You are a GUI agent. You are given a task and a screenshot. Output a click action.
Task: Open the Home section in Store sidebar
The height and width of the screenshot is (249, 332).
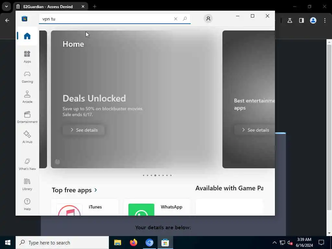pyautogui.click(x=27, y=36)
